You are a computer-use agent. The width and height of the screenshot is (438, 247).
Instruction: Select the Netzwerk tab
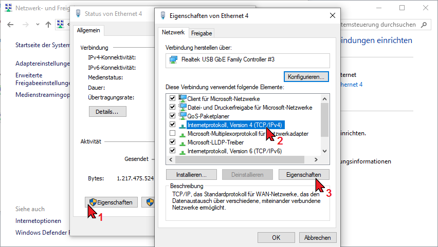(173, 32)
